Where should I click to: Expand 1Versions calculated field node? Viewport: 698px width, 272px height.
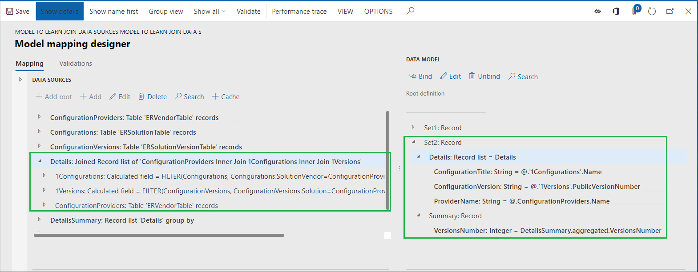44,190
